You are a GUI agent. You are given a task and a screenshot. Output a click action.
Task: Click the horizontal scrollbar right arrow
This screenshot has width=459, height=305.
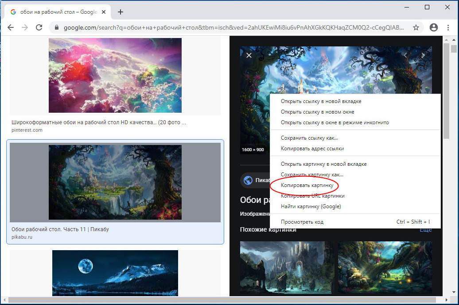(446, 300)
